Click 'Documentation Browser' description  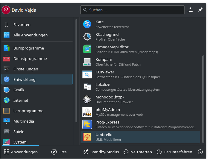[x=114, y=102]
